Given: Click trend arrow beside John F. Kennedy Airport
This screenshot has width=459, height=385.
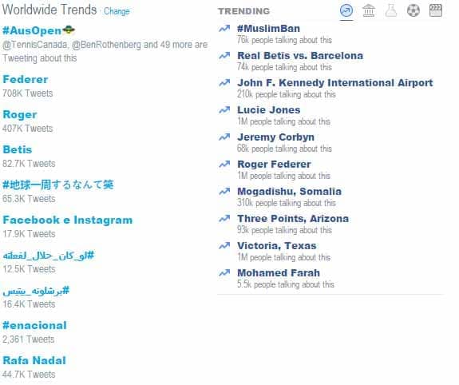Looking at the screenshot, I should pyautogui.click(x=224, y=82).
